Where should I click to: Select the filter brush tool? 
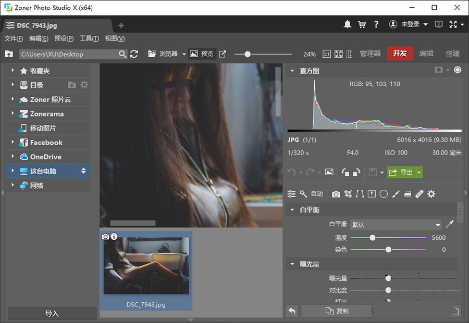tap(396, 194)
